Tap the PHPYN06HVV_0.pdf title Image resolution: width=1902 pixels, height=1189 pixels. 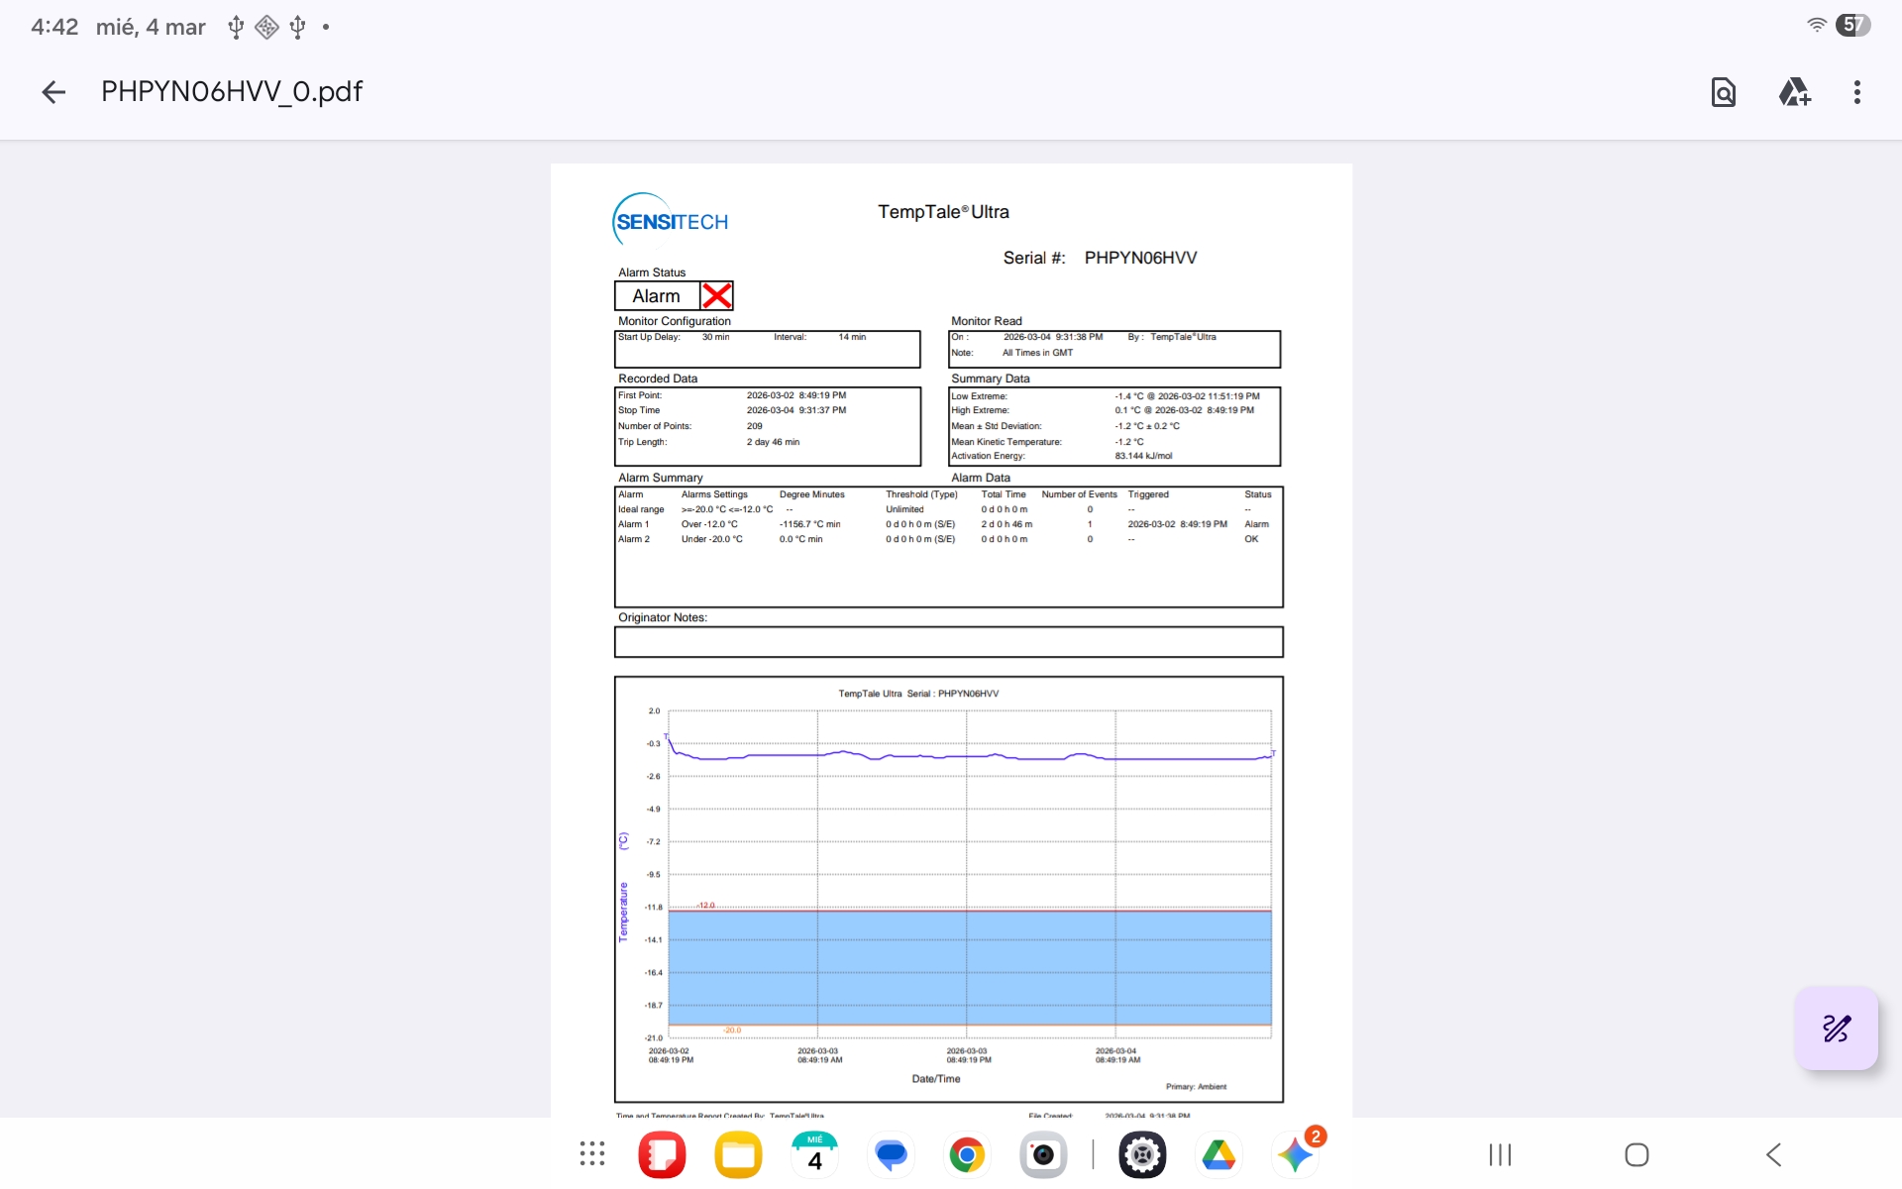coord(232,92)
